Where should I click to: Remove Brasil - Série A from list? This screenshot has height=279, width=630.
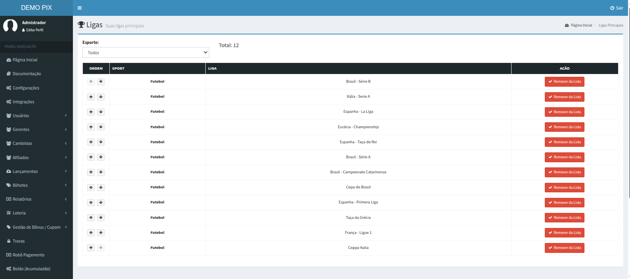click(564, 158)
